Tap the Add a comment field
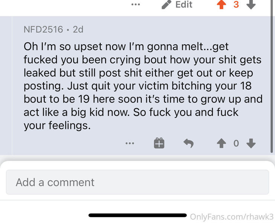The width and height of the screenshot is (275, 223). [x=137, y=182]
